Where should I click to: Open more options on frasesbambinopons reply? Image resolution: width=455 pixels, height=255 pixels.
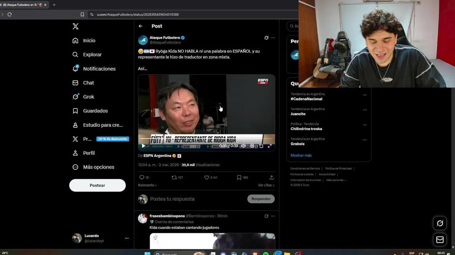point(273,216)
